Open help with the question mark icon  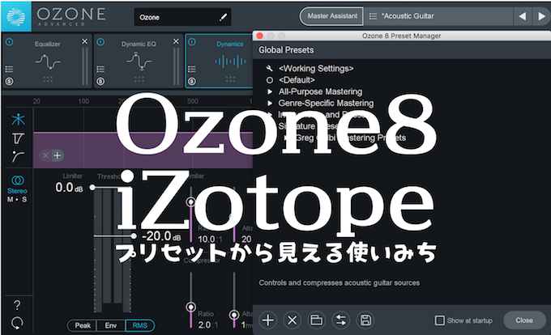pos(16,305)
